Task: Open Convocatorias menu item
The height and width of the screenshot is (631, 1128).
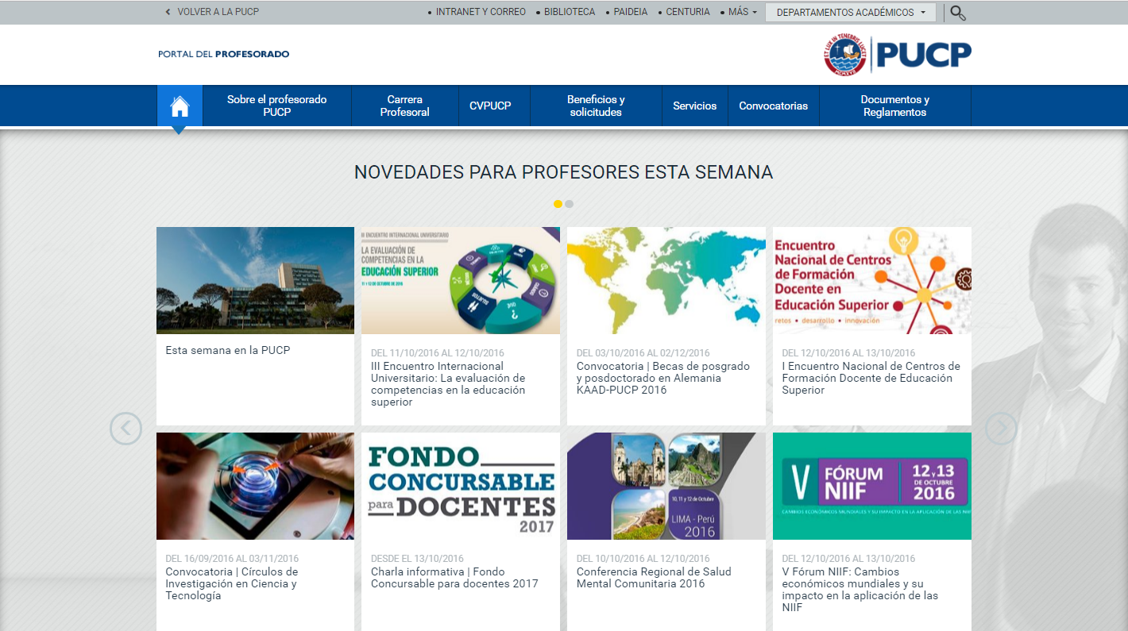Action: pyautogui.click(x=774, y=106)
